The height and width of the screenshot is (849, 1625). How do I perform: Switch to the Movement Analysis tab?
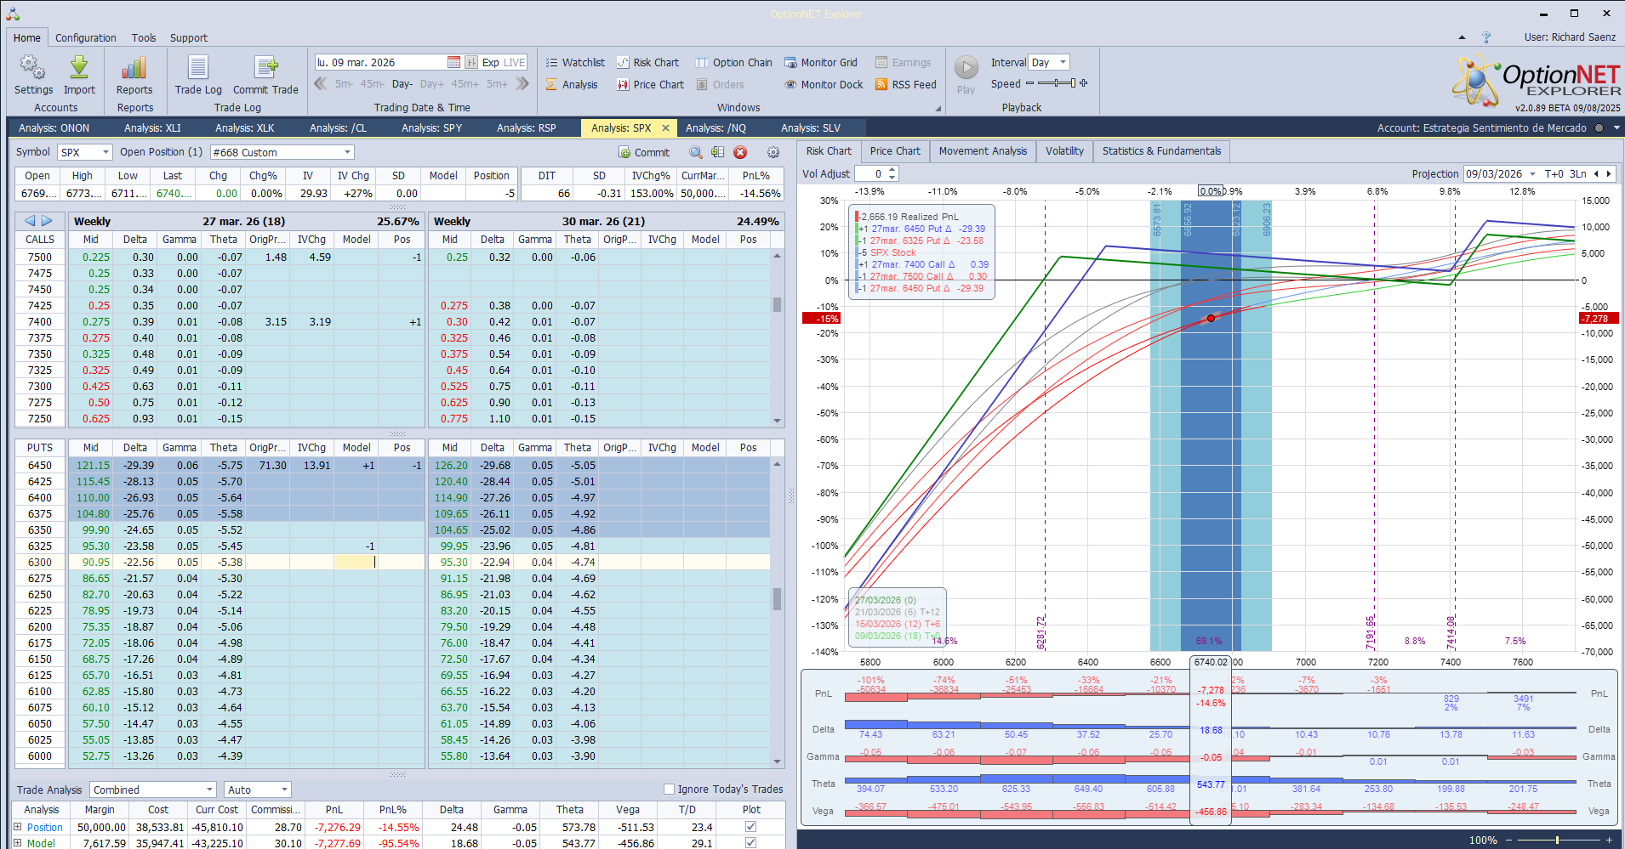coord(983,151)
